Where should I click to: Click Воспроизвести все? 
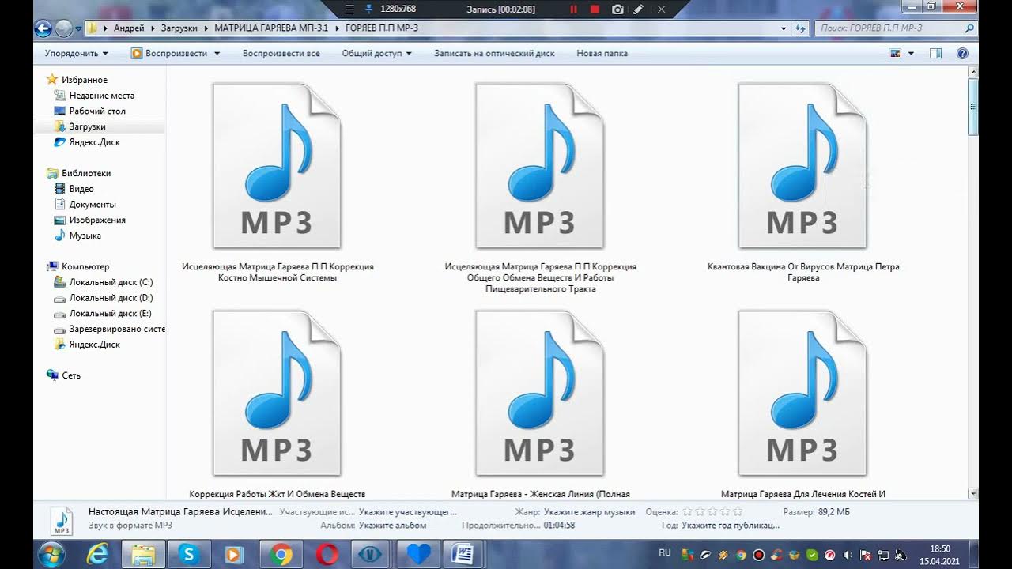coord(281,54)
